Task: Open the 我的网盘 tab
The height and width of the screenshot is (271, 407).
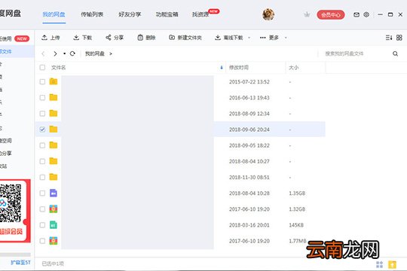Action: 54,14
